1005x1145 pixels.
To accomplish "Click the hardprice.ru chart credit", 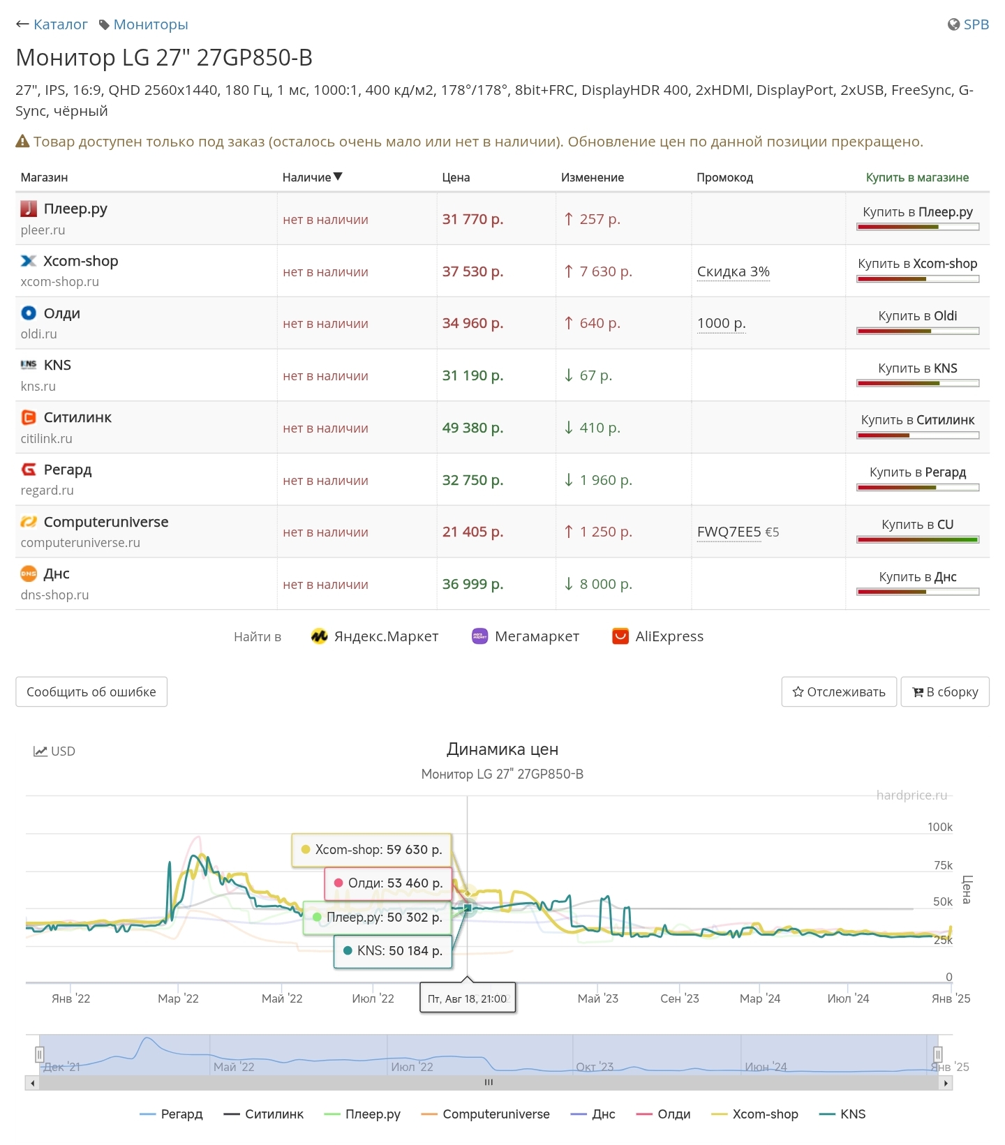I will [x=911, y=795].
